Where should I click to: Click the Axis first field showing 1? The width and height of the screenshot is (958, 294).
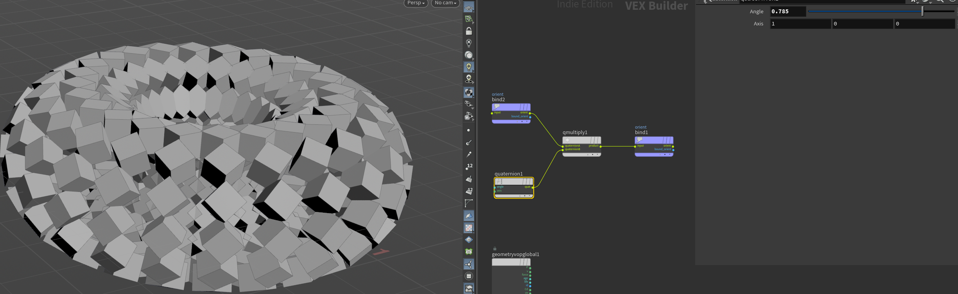[x=800, y=24]
